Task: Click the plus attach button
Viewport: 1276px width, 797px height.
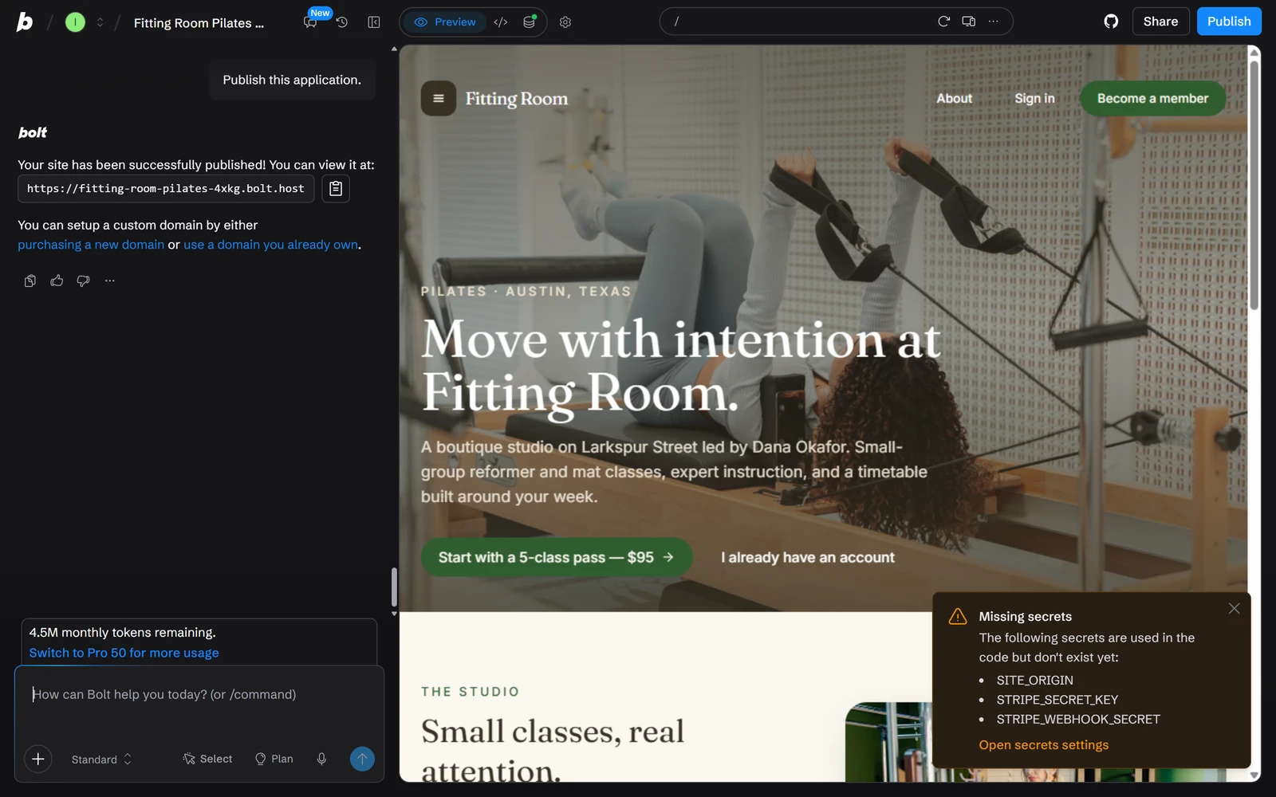Action: click(x=38, y=759)
